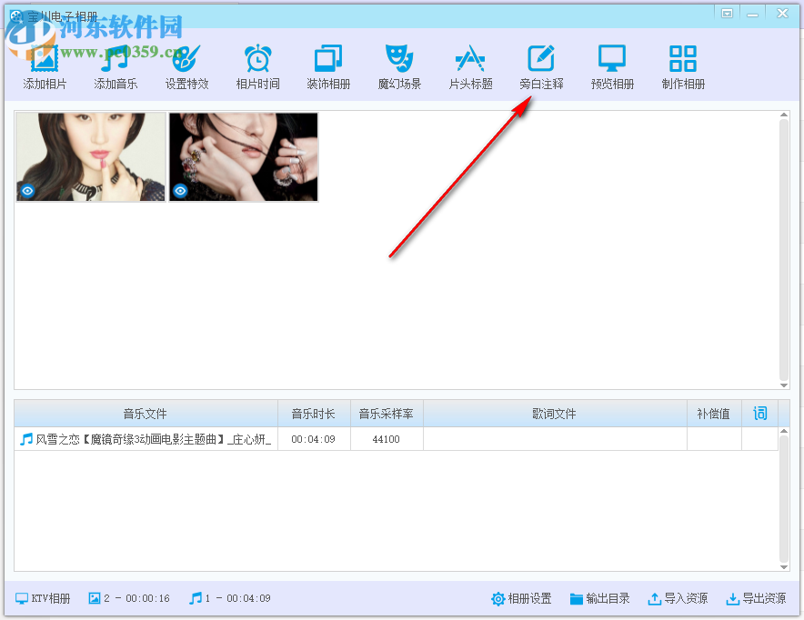Open Opening Title (片头标题) tool
Screen dimensions: 804x620
[x=470, y=66]
